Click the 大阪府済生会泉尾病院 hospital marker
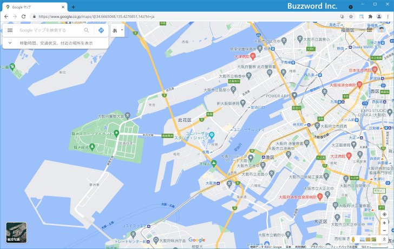The image size is (394, 249). 320,196
